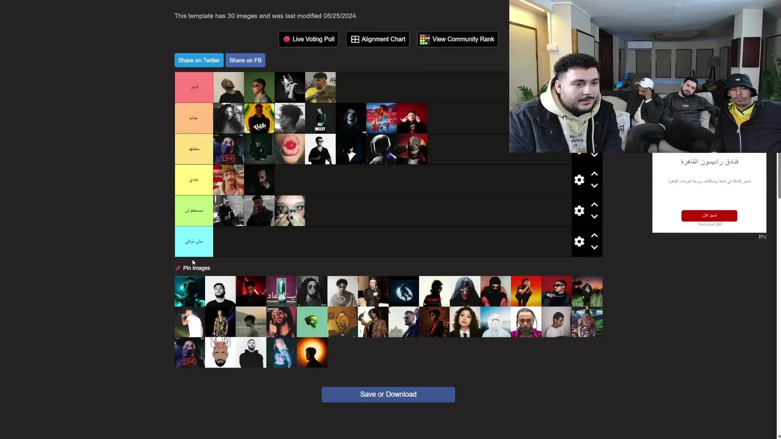
Task: Click the red booking button in the Radisson ad
Action: tap(709, 215)
